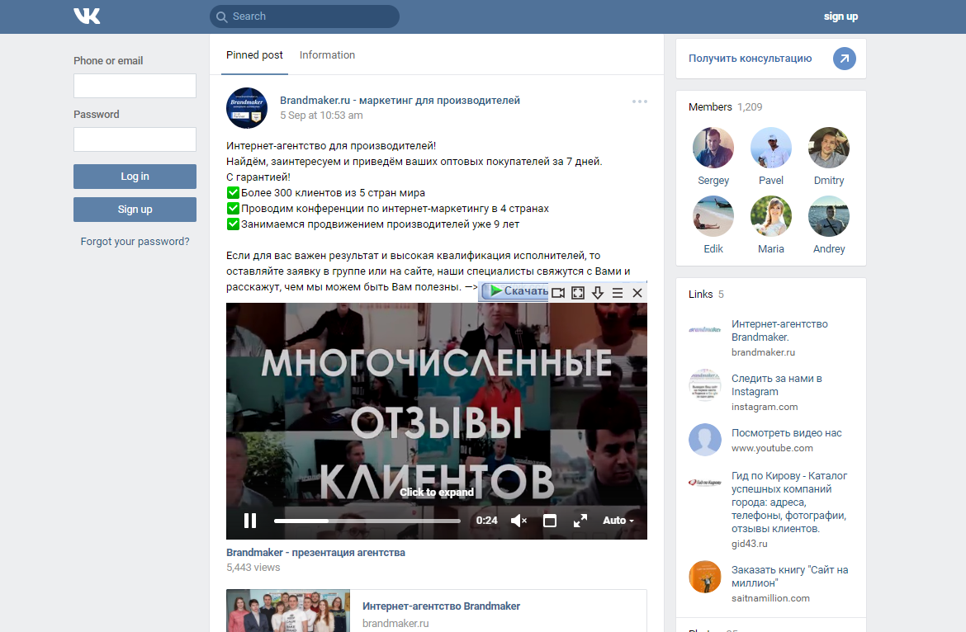Toggle the video's mini-player window icon
The image size is (966, 632).
[550, 521]
